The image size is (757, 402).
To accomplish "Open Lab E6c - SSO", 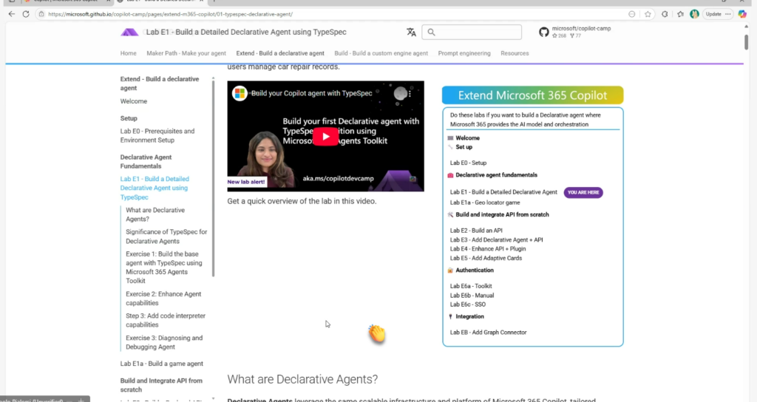I will point(468,304).
